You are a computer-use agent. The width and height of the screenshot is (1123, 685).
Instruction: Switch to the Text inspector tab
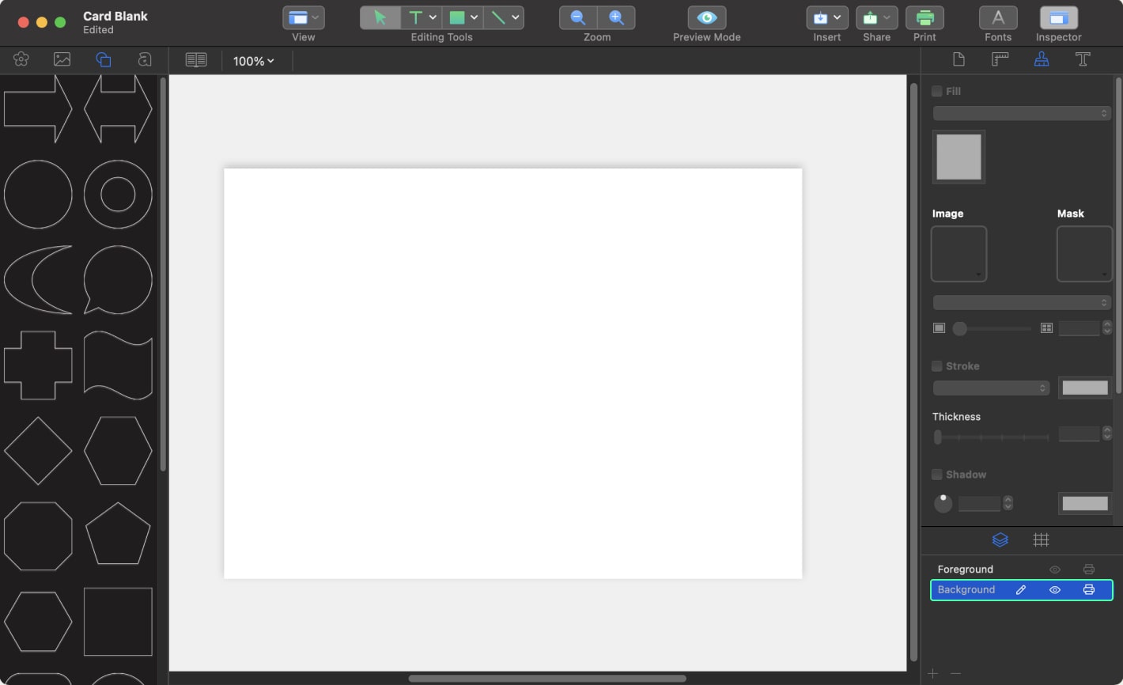click(x=1083, y=59)
